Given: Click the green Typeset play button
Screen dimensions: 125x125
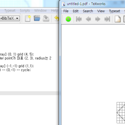Looking at the screenshot, I should click(x=68, y=19).
